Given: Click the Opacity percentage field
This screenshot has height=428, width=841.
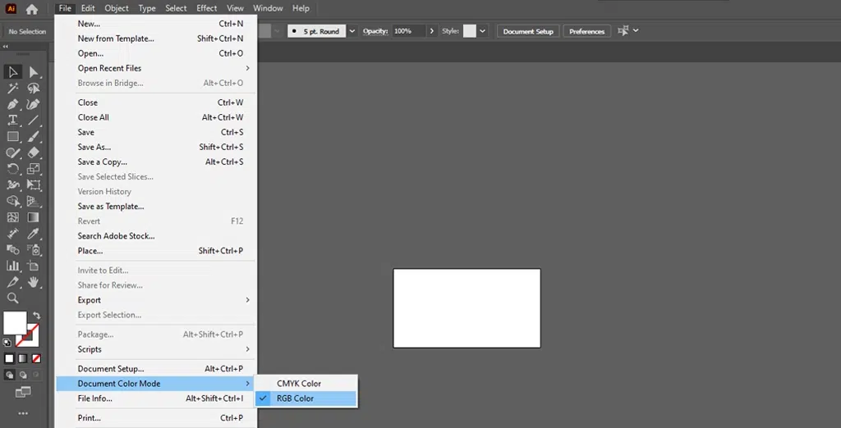Looking at the screenshot, I should pos(407,31).
